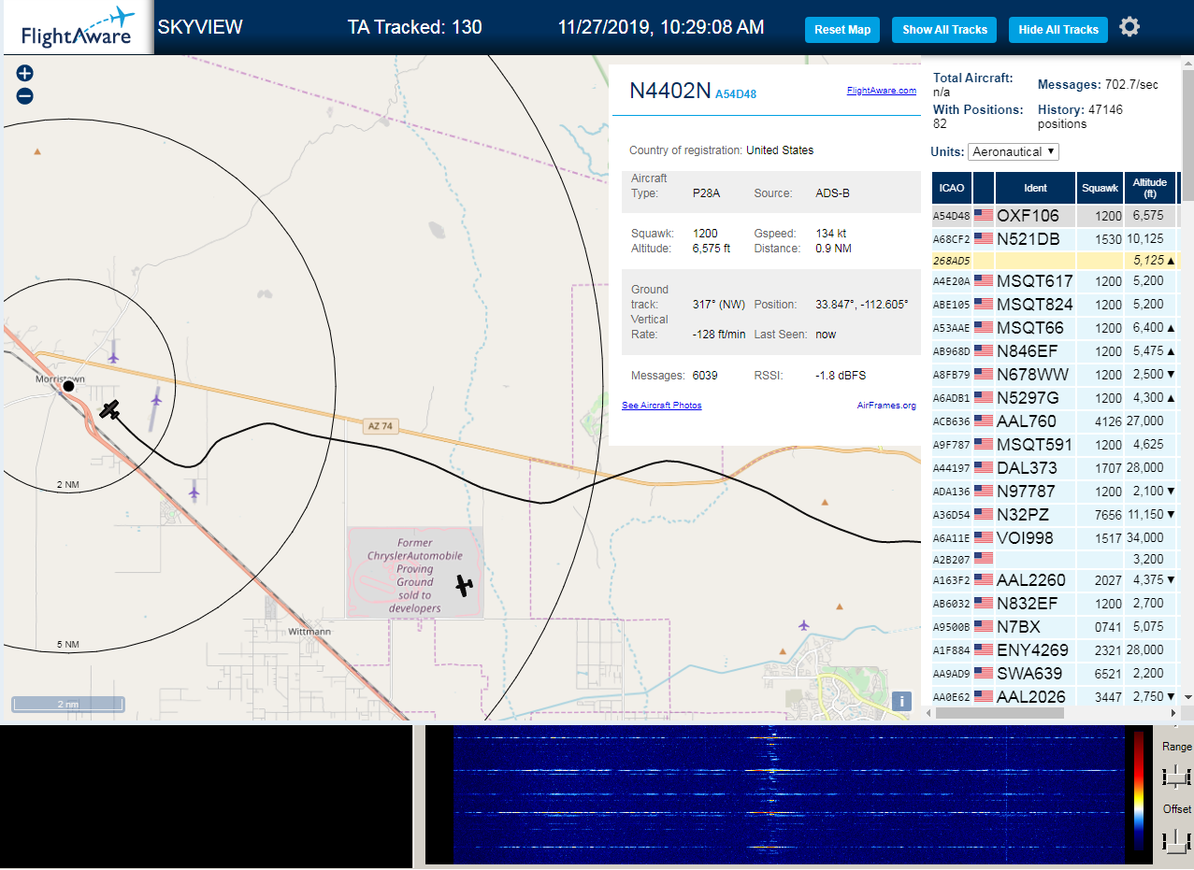Select the DAL373 aircraft row
Screen dimensions: 1194x870
pos(1055,468)
